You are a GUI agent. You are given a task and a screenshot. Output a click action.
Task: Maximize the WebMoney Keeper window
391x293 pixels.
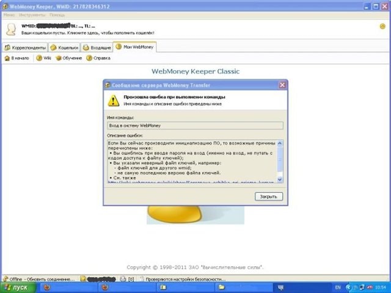tap(376, 7)
